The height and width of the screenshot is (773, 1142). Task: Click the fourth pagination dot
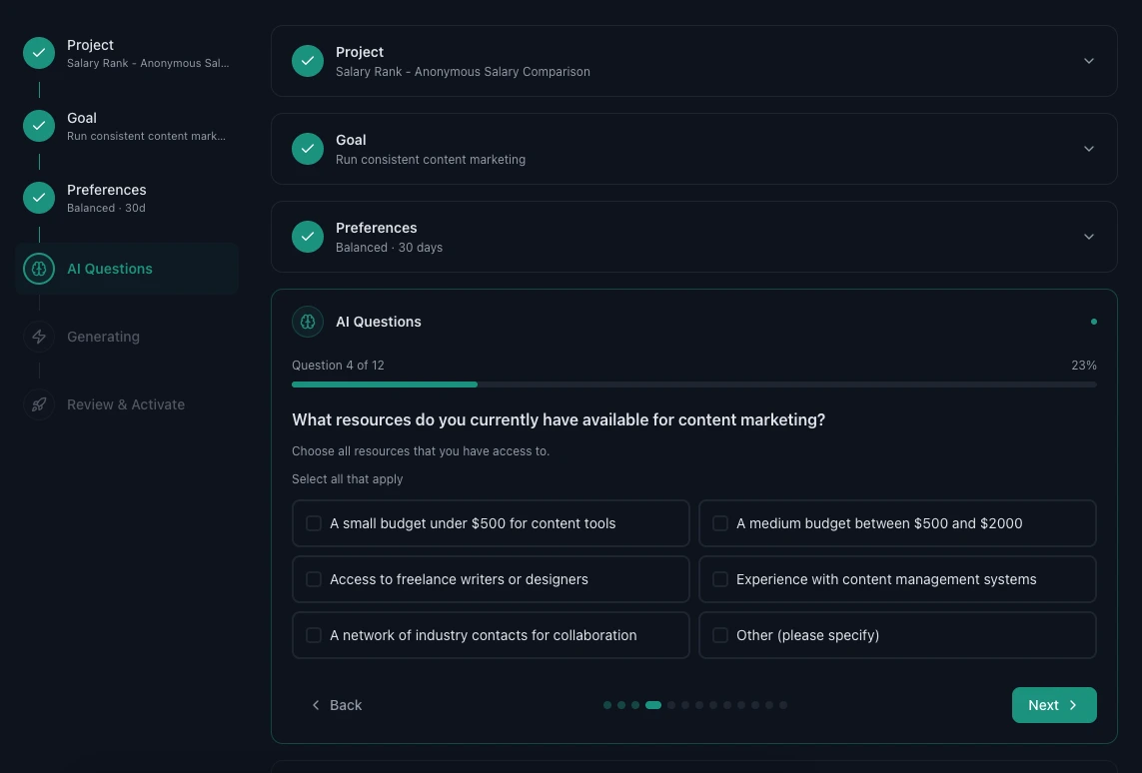coord(653,705)
